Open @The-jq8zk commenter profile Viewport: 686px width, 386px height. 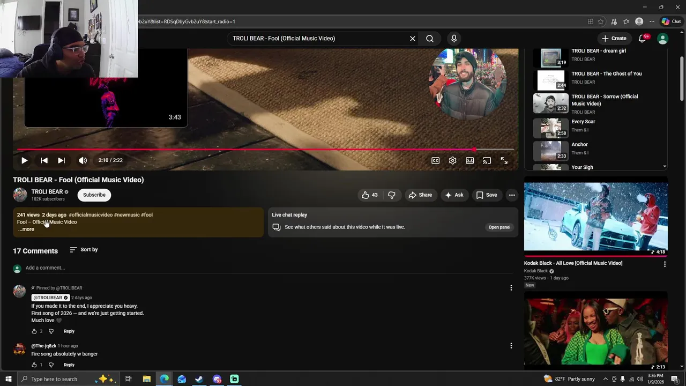coord(44,346)
